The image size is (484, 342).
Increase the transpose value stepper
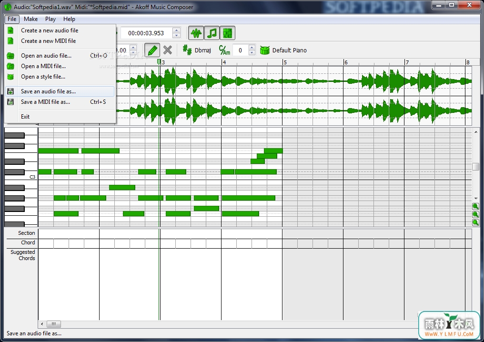point(252,48)
